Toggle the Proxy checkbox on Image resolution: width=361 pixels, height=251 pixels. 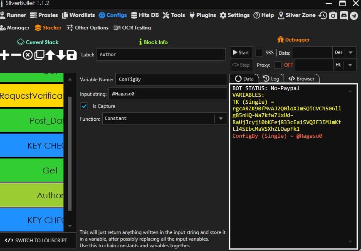(x=278, y=65)
